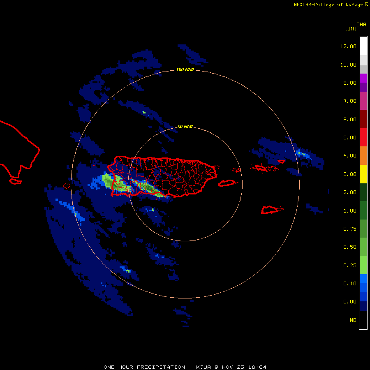Click the dark maroon swatch in color scale
The image size is (370, 370).
363,119
